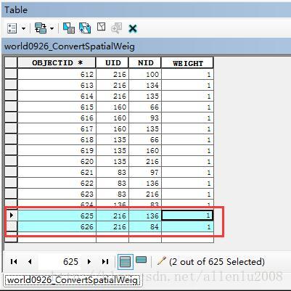
Task: Click the Clear Selection icon
Action: pyautogui.click(x=101, y=27)
